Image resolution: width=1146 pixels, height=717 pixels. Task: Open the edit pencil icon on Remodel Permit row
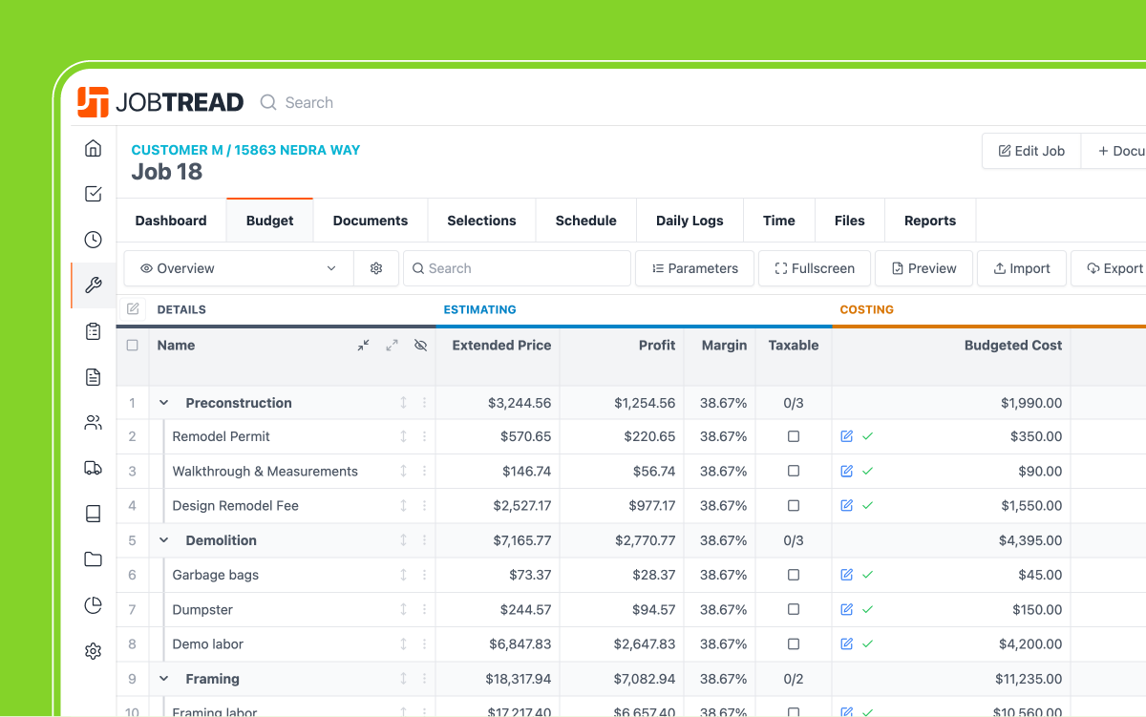pyautogui.click(x=846, y=436)
